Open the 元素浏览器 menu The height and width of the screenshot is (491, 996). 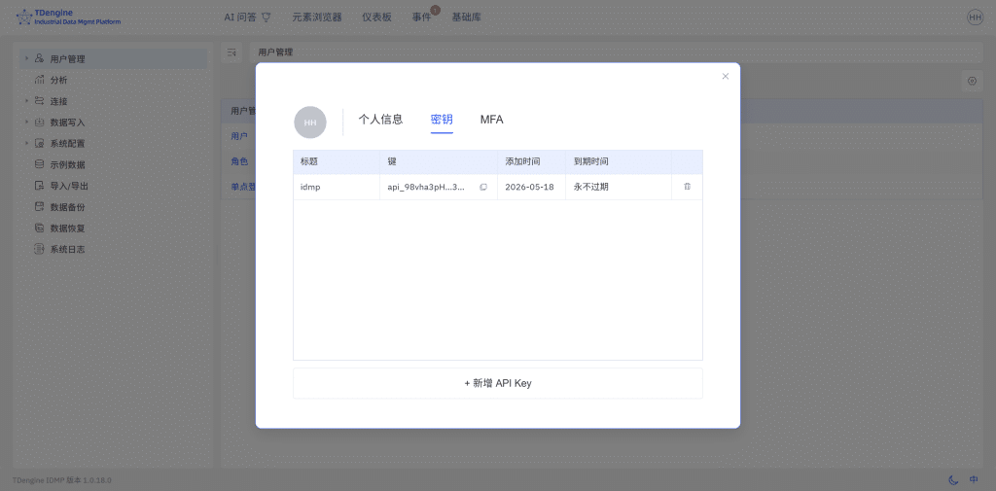317,18
